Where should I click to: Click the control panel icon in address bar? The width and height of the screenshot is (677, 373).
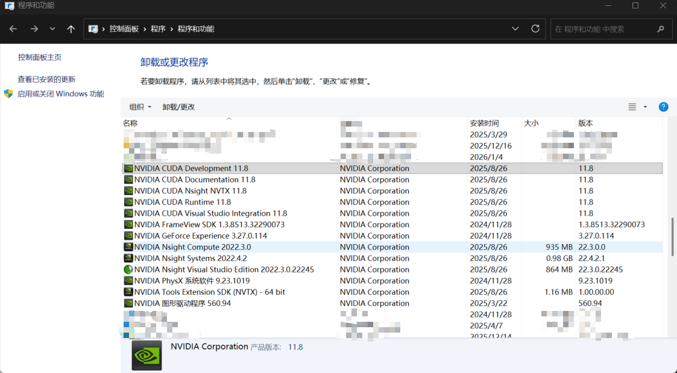coord(93,29)
